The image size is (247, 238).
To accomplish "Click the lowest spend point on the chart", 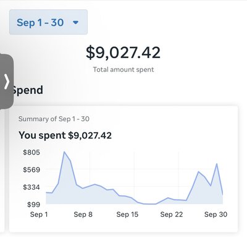I will [x=150, y=204].
